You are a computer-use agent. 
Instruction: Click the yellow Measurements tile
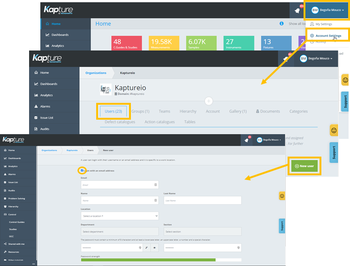pos(164,43)
